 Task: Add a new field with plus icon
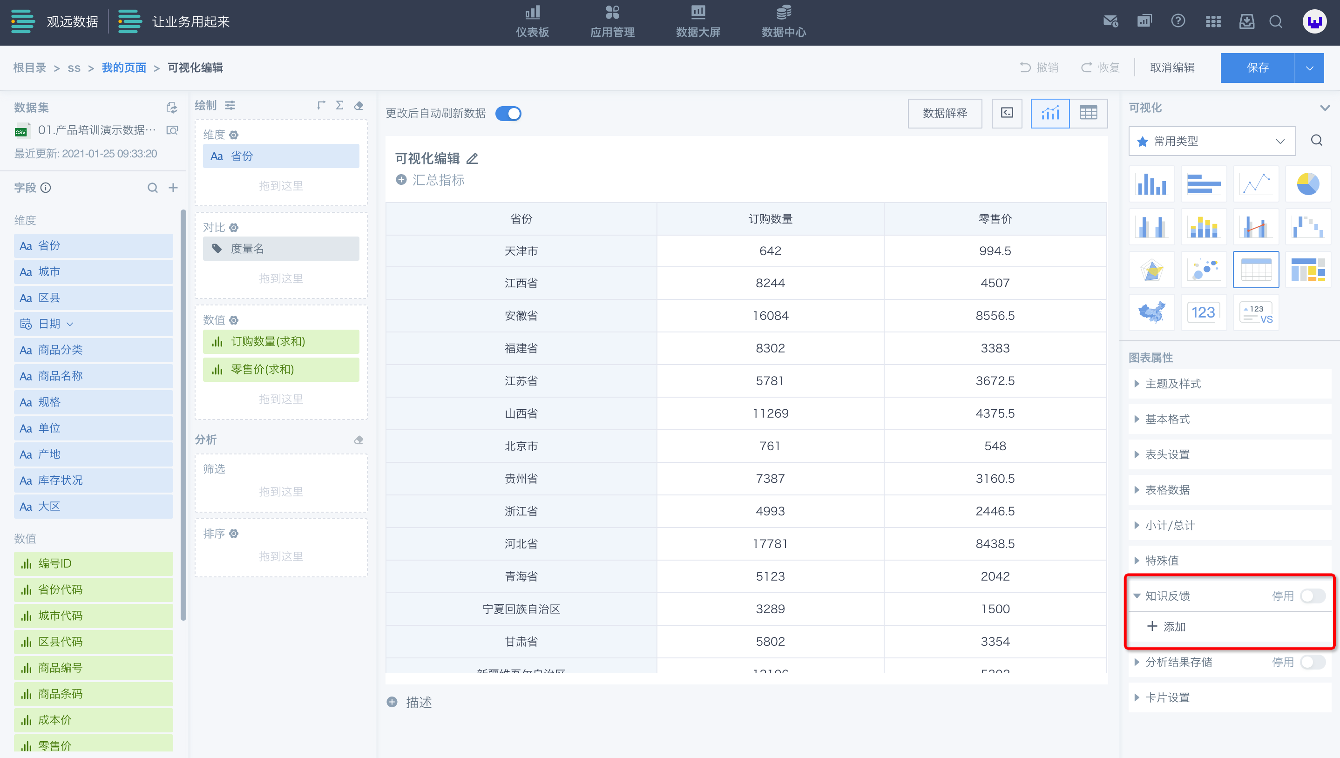tap(173, 188)
